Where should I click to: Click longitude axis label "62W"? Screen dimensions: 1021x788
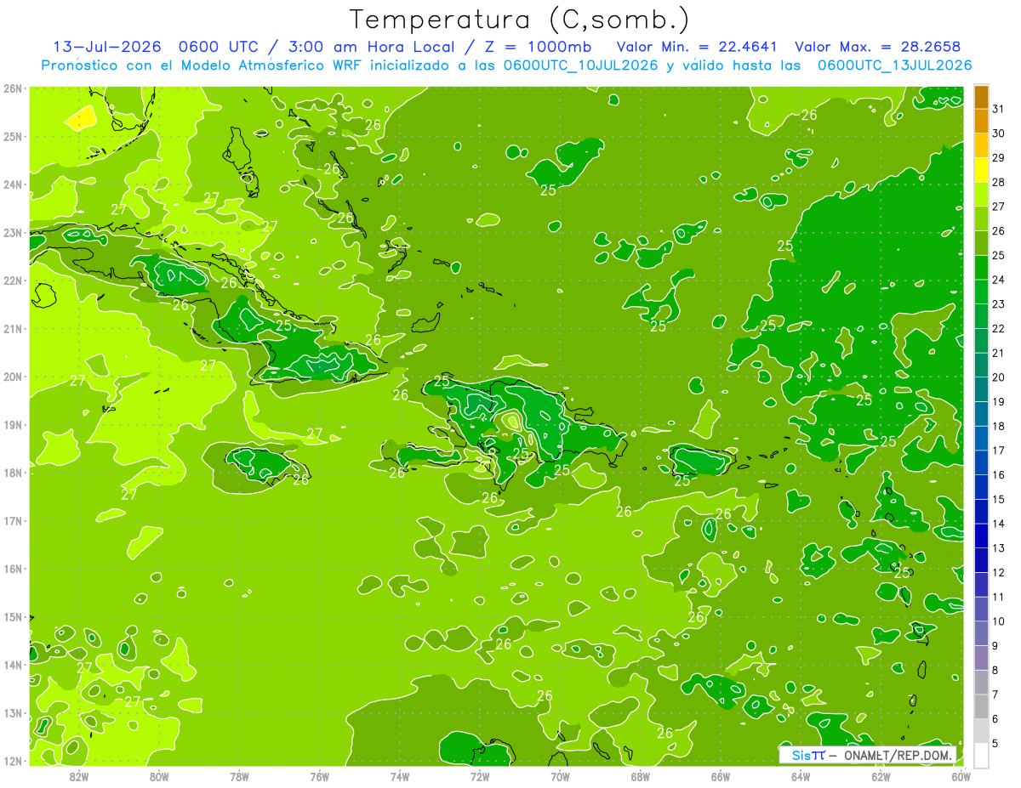click(881, 776)
